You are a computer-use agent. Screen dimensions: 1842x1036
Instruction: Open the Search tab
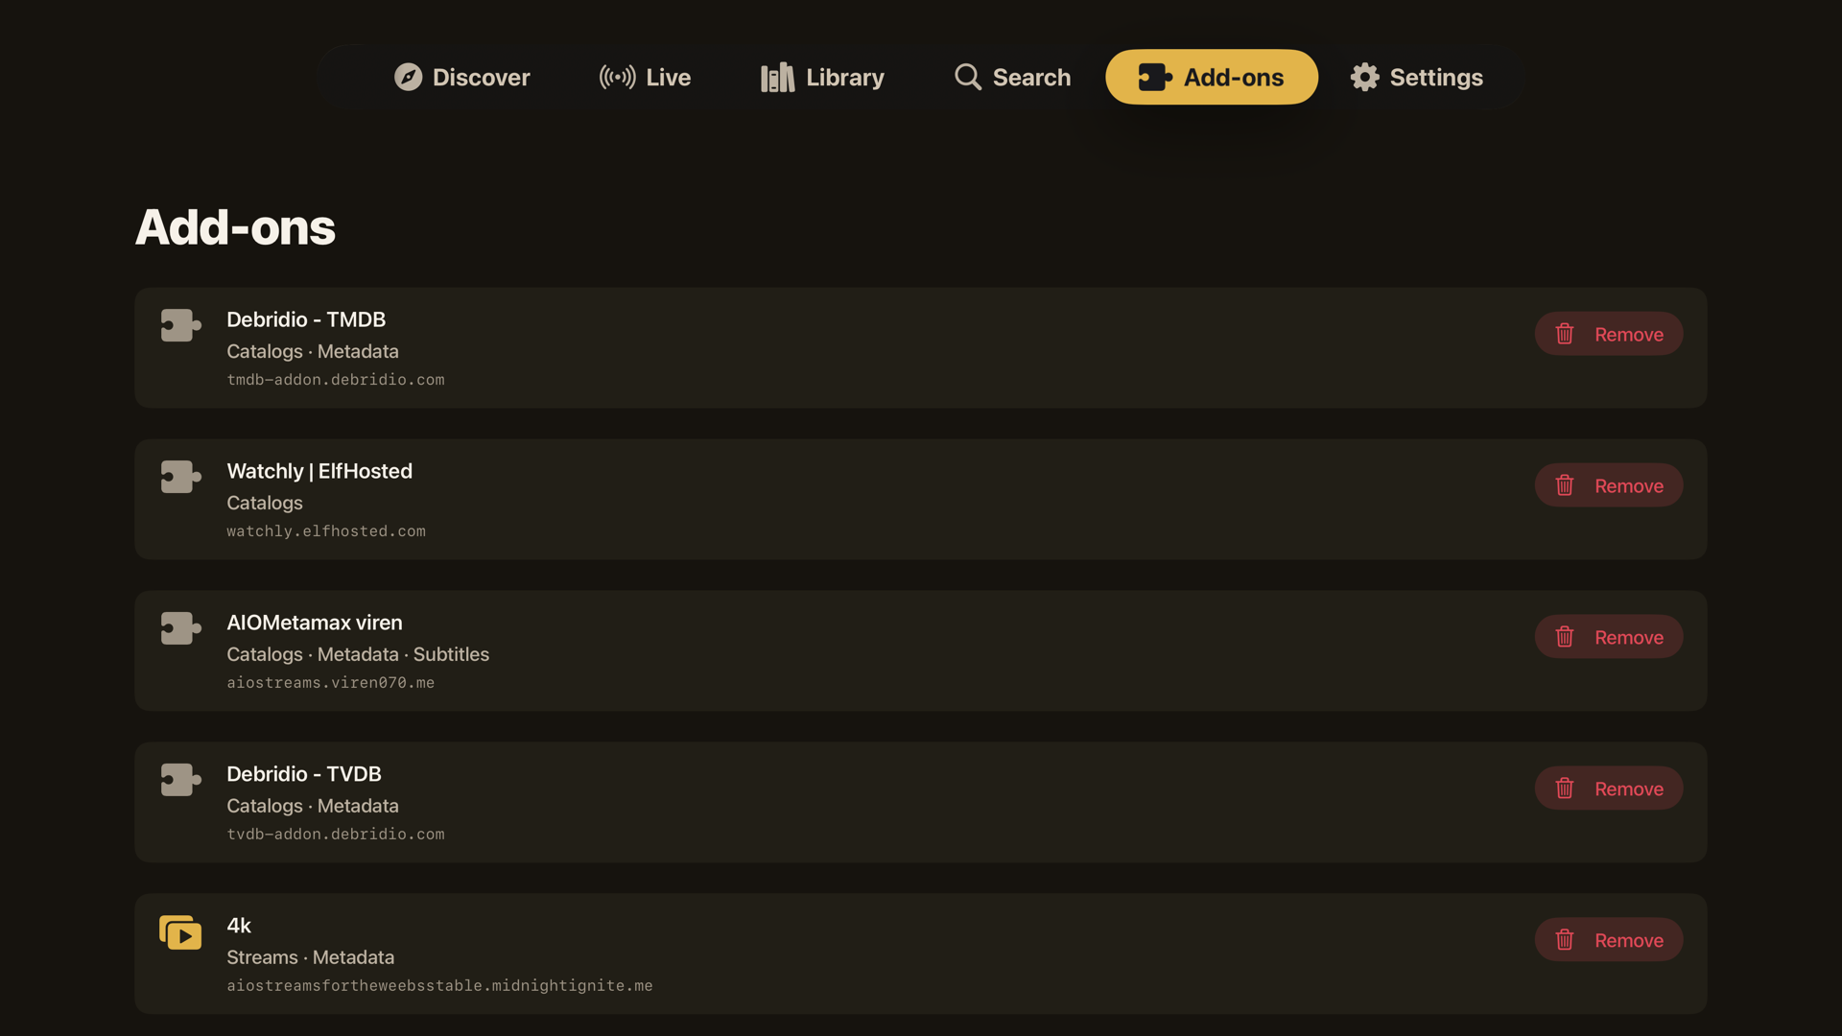(1012, 77)
